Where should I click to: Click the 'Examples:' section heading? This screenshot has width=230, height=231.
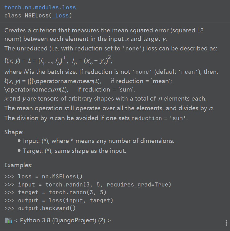[18, 165]
